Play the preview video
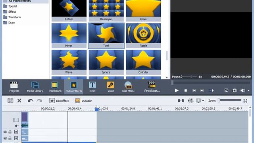254x143 pixels. tap(177, 91)
